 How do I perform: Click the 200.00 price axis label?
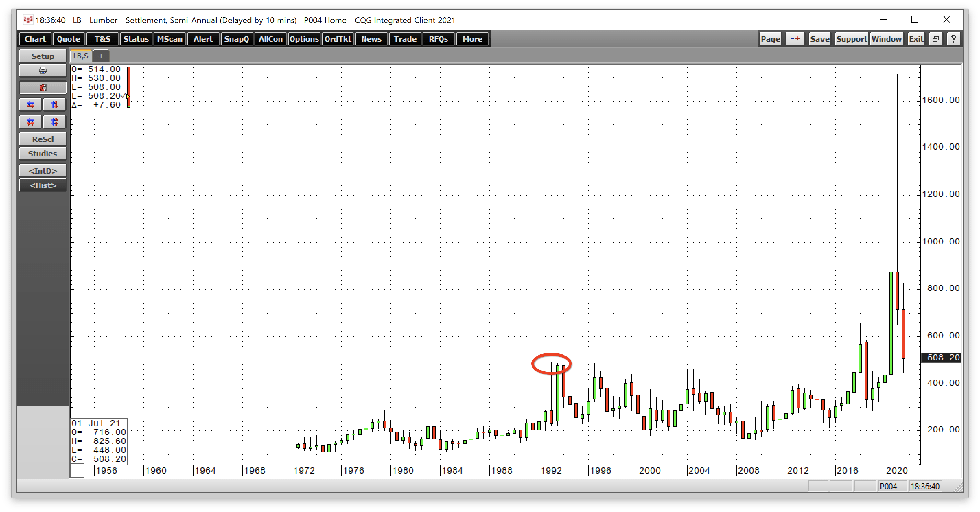943,429
